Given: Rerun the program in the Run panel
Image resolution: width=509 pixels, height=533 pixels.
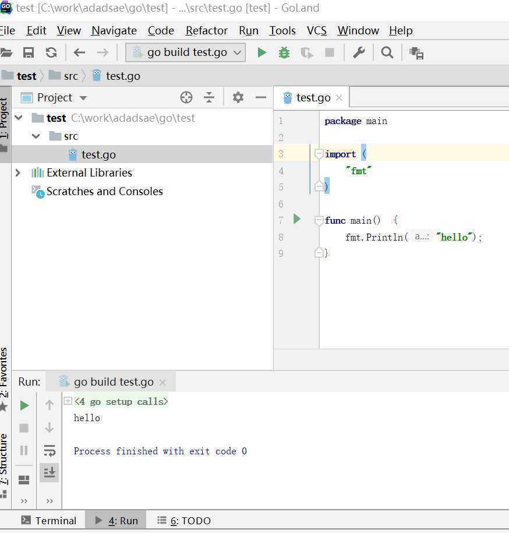Looking at the screenshot, I should coord(24,405).
